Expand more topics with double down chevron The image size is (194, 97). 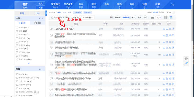coord(29,64)
